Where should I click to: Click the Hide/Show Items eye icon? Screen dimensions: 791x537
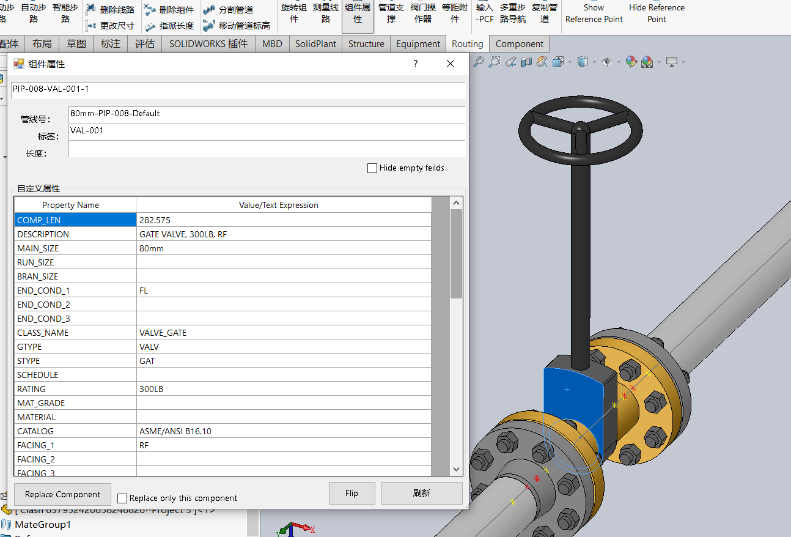[607, 62]
